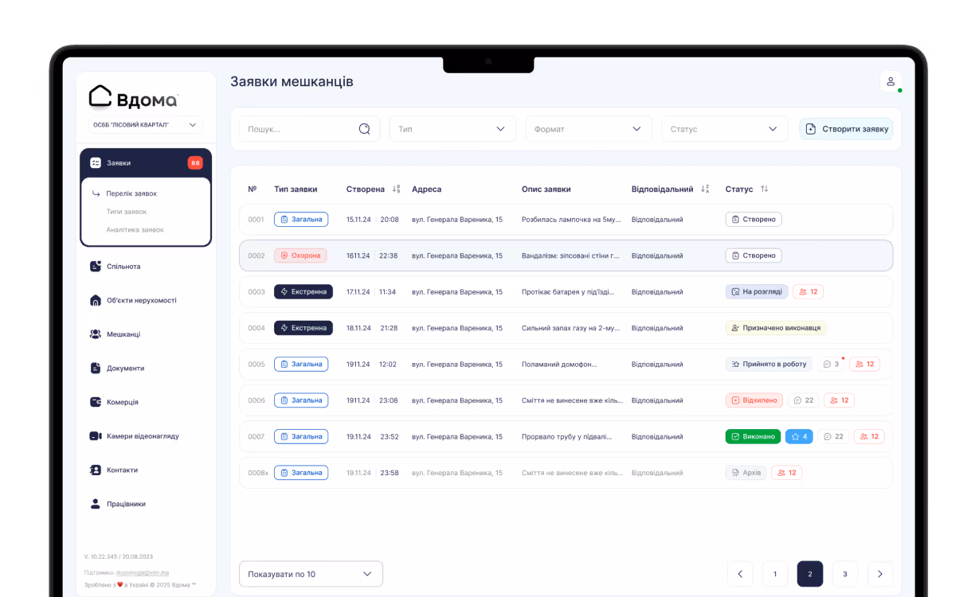Image resolution: width=979 pixels, height=597 pixels.
Task: Open comments icon with 3 in row 0005
Action: (x=831, y=364)
